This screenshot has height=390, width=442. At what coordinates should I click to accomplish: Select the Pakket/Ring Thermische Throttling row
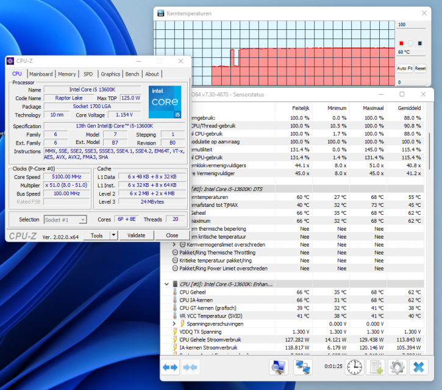pyautogui.click(x=292, y=253)
